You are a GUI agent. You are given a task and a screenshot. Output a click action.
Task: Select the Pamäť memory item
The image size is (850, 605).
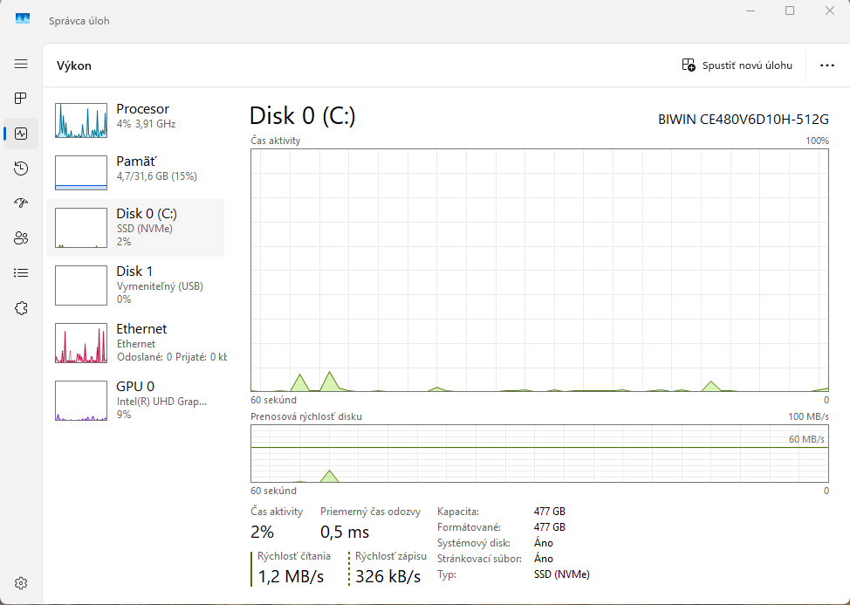click(x=135, y=172)
